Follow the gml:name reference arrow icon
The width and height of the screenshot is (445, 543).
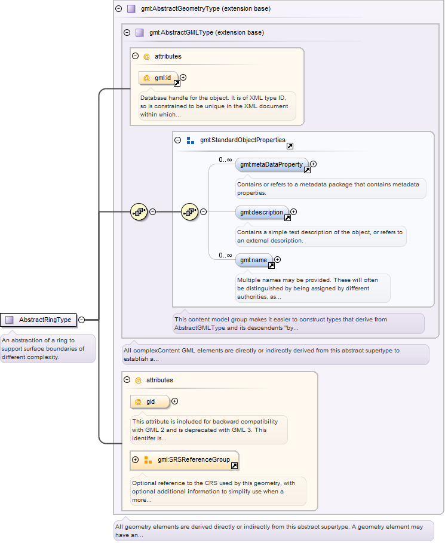[x=272, y=265]
